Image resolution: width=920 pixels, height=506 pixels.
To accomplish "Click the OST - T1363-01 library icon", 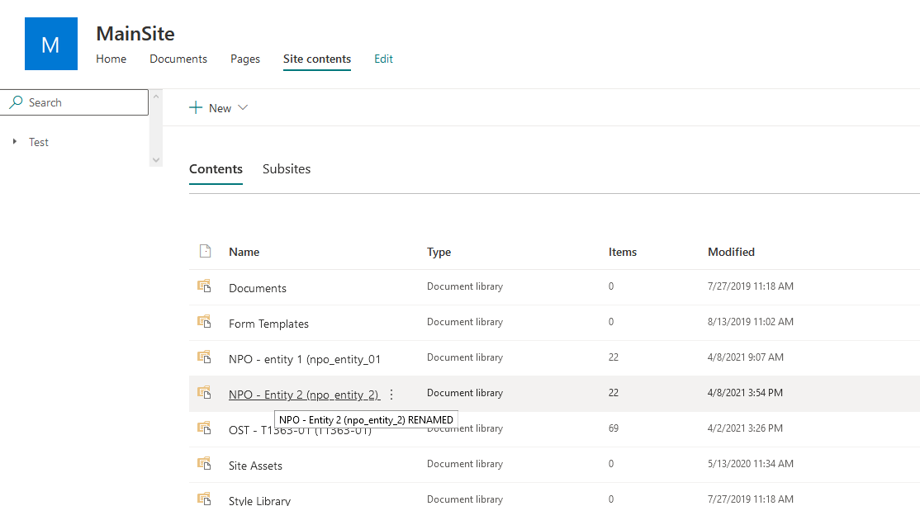I will click(x=204, y=428).
